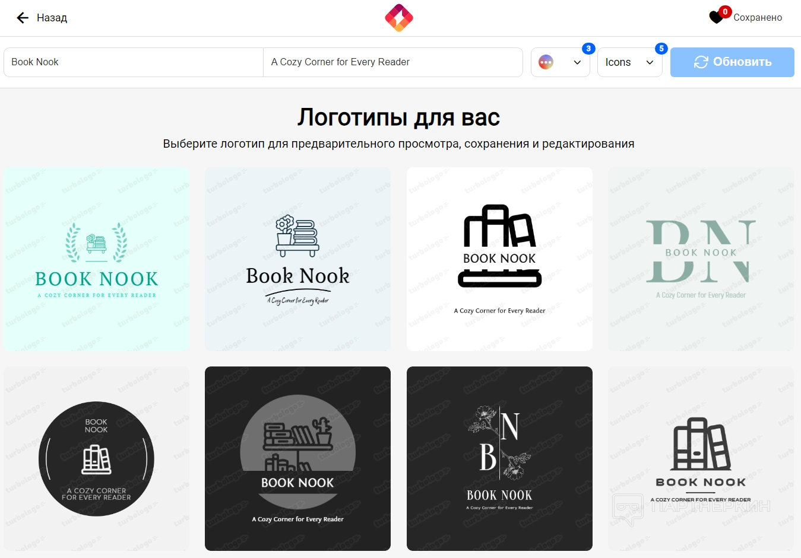Select the bold black books on white logo

pyautogui.click(x=499, y=259)
